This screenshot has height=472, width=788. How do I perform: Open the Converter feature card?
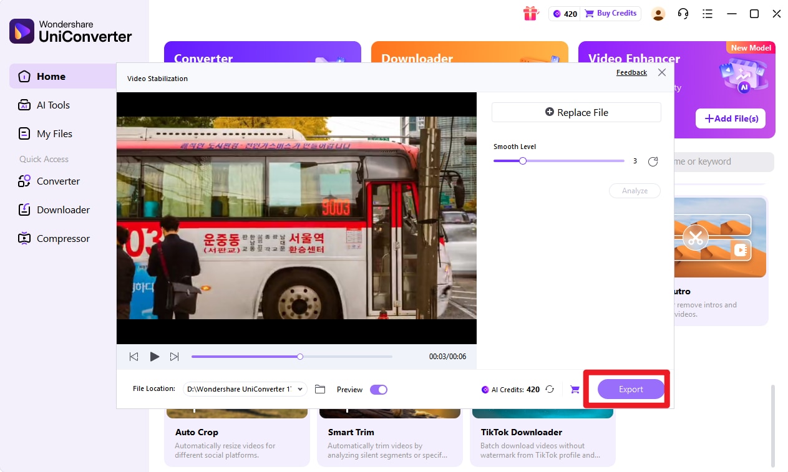pyautogui.click(x=263, y=52)
